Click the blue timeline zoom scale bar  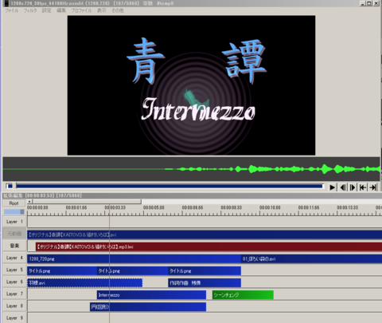[x=14, y=211]
